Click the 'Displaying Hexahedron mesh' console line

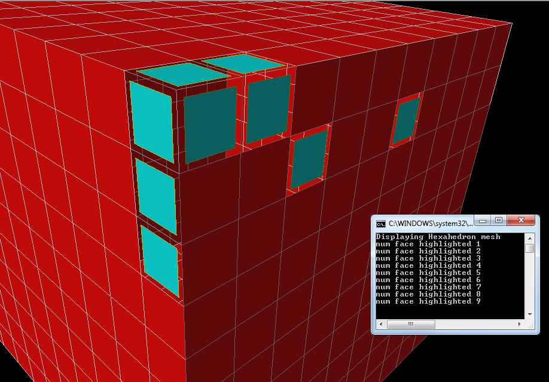pyautogui.click(x=438, y=237)
